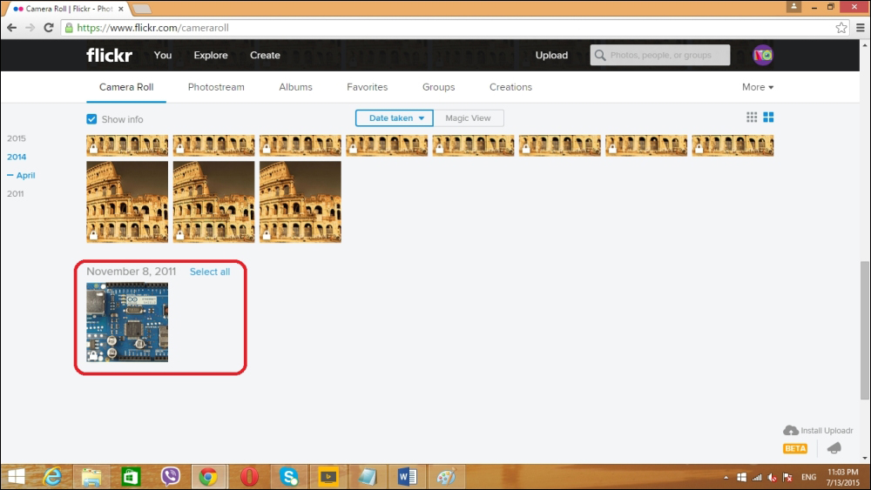871x490 pixels.
Task: Switch to small grid view icon
Action: click(x=752, y=117)
